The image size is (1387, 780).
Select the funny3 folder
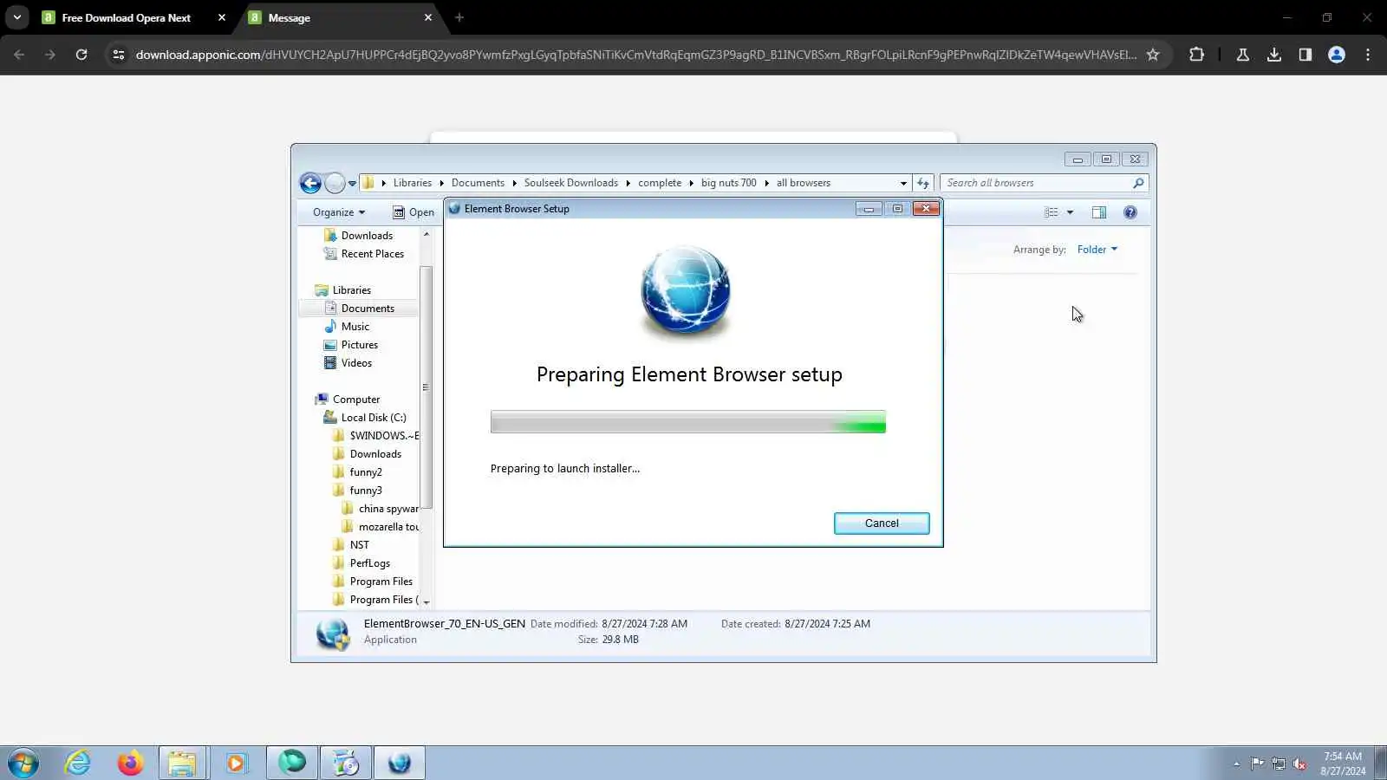click(x=366, y=491)
